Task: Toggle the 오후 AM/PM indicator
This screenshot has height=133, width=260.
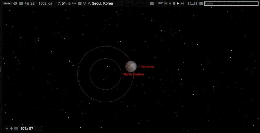Action: tap(74, 4)
